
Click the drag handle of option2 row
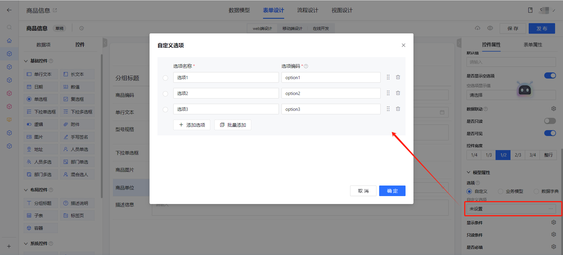388,93
